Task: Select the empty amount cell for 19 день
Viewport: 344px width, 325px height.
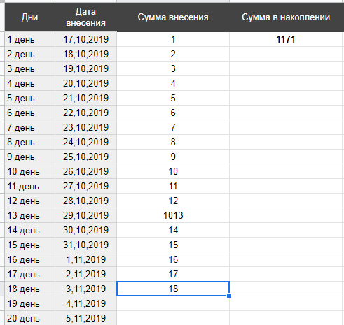Action: (173, 303)
